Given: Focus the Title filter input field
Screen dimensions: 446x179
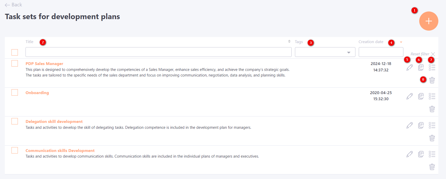Looking at the screenshot, I should pos(158,52).
